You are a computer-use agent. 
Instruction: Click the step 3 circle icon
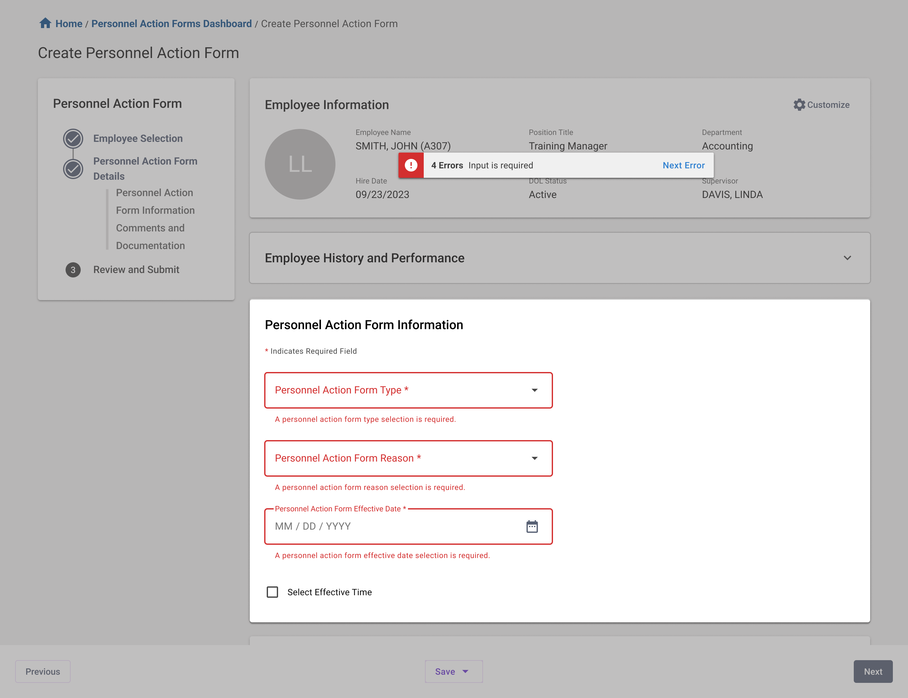73,270
